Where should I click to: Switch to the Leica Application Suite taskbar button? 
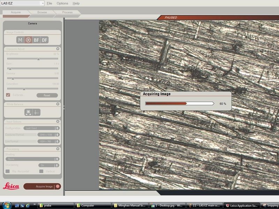(241, 206)
